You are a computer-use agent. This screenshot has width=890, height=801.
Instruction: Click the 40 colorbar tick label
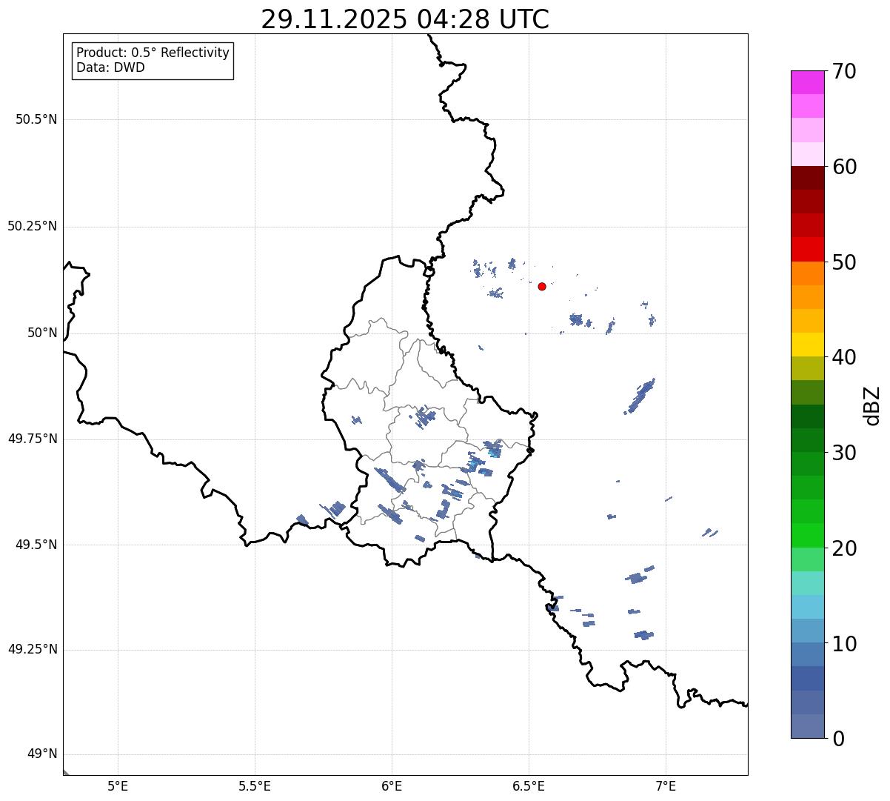tap(844, 357)
